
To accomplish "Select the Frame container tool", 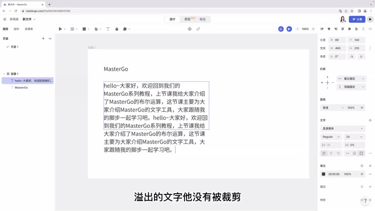I will (x=72, y=29).
